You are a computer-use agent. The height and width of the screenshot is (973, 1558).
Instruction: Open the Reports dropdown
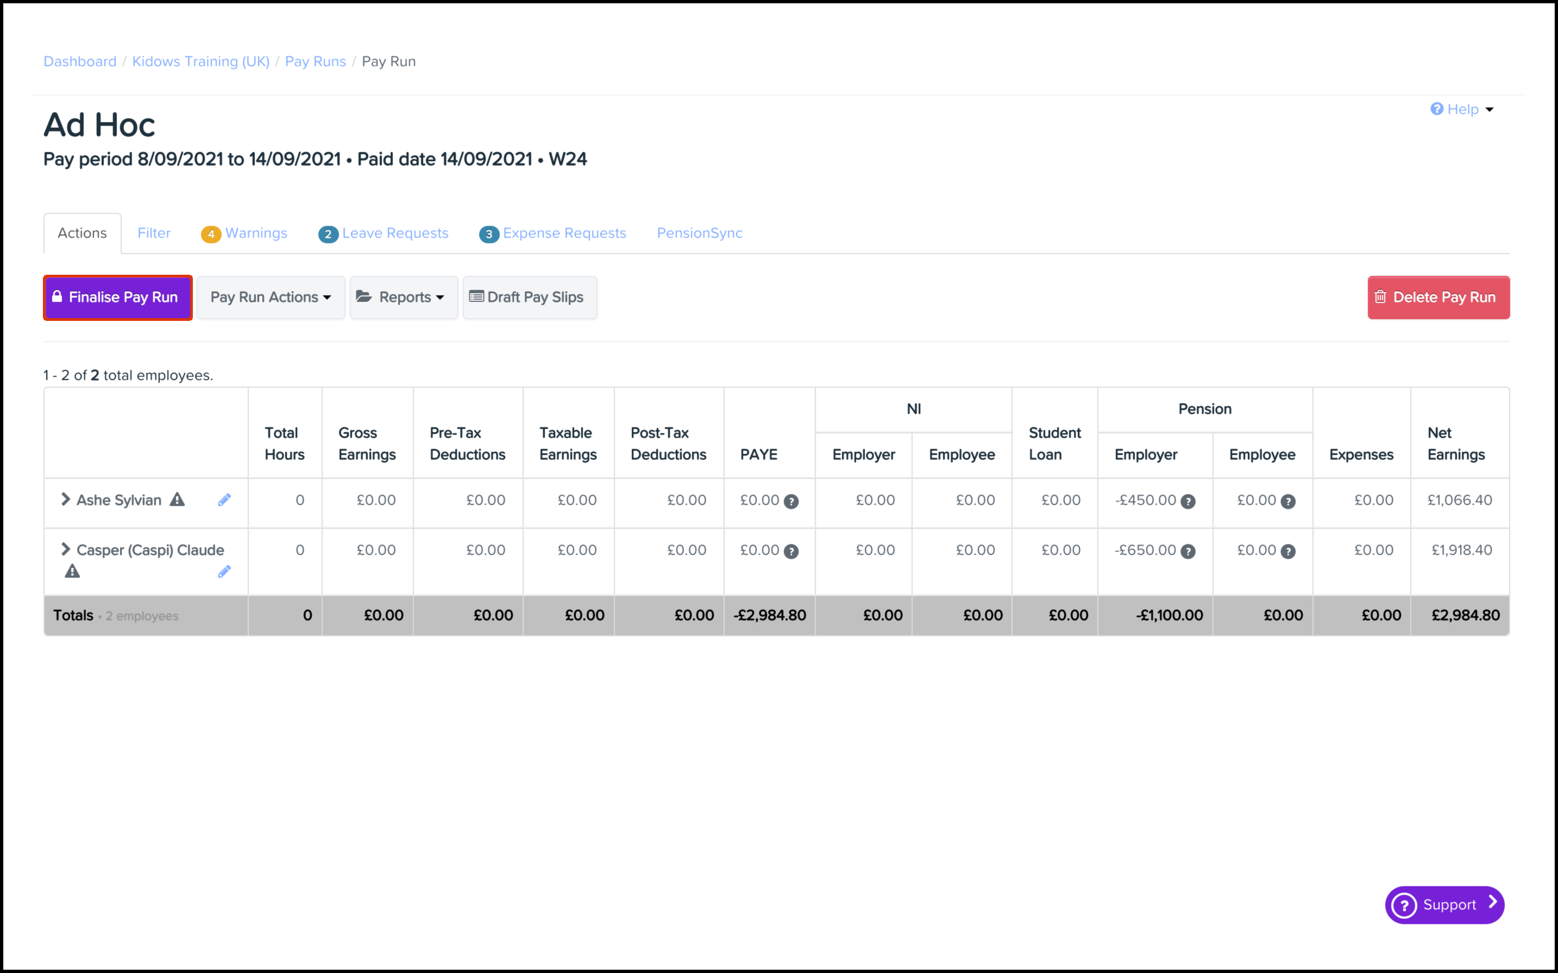point(404,298)
